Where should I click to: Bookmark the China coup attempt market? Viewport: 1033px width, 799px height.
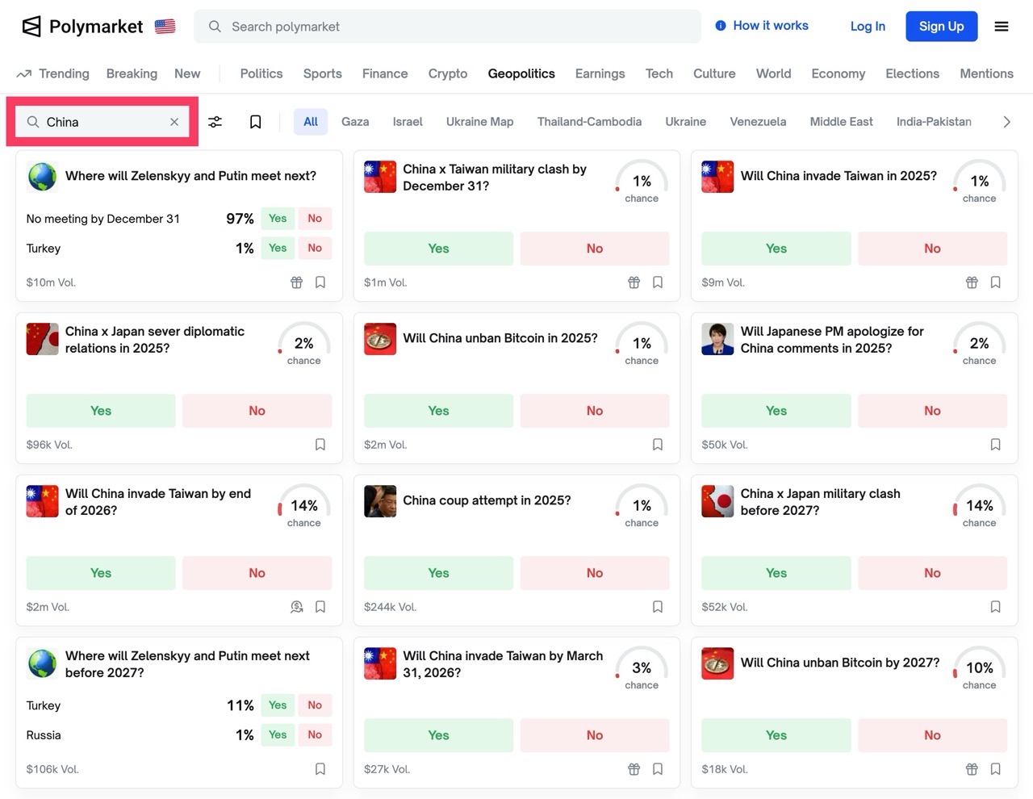click(658, 607)
